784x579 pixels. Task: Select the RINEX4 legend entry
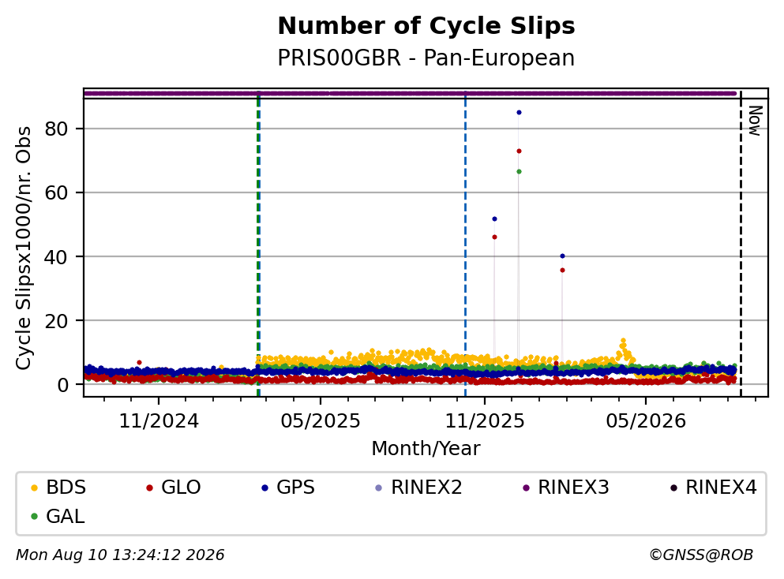[x=714, y=487]
